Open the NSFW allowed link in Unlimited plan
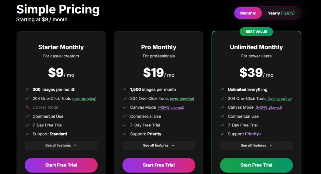The width and height of the screenshot is (321, 174). (269, 107)
